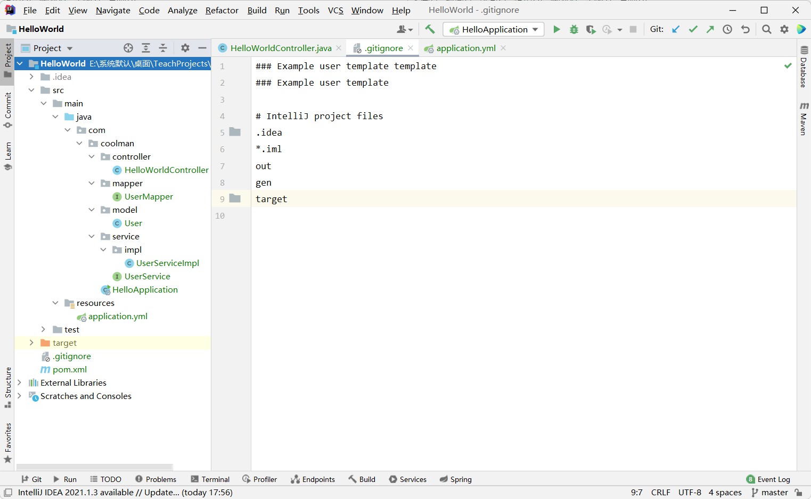Click the user account icon in the toolbar
This screenshot has height=499, width=811.
coord(405,29)
